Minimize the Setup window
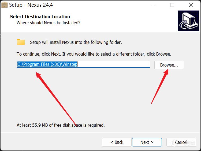Screen dimensions: 201x151 point(153,5)
